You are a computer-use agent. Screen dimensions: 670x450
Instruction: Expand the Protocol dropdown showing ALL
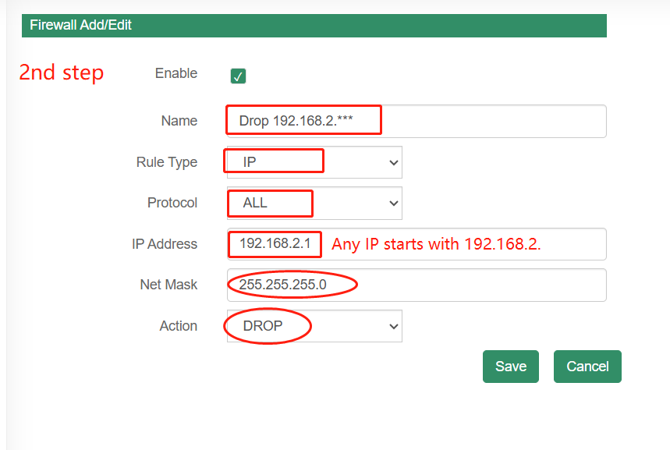coord(314,203)
